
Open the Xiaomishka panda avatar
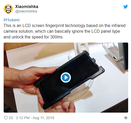8,9
